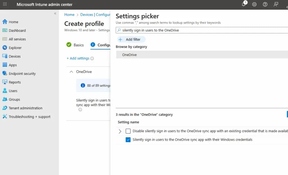The height and width of the screenshot is (175, 288).
Task: Open the help question mark icon
Action: click(265, 5)
